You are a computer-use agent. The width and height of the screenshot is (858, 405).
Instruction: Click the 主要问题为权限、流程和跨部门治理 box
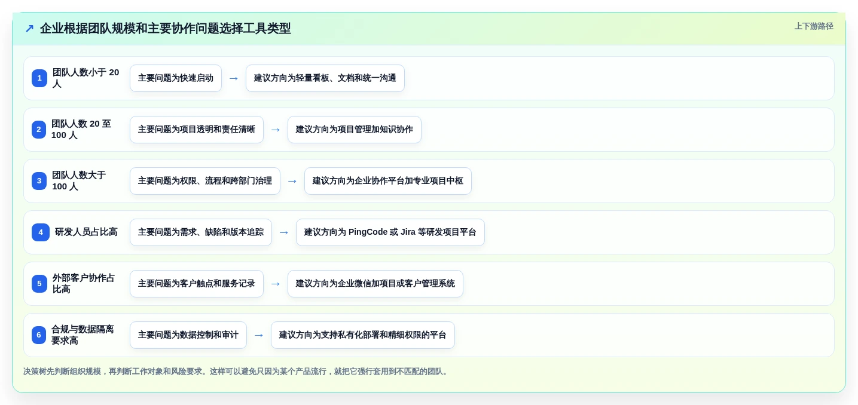pyautogui.click(x=205, y=181)
